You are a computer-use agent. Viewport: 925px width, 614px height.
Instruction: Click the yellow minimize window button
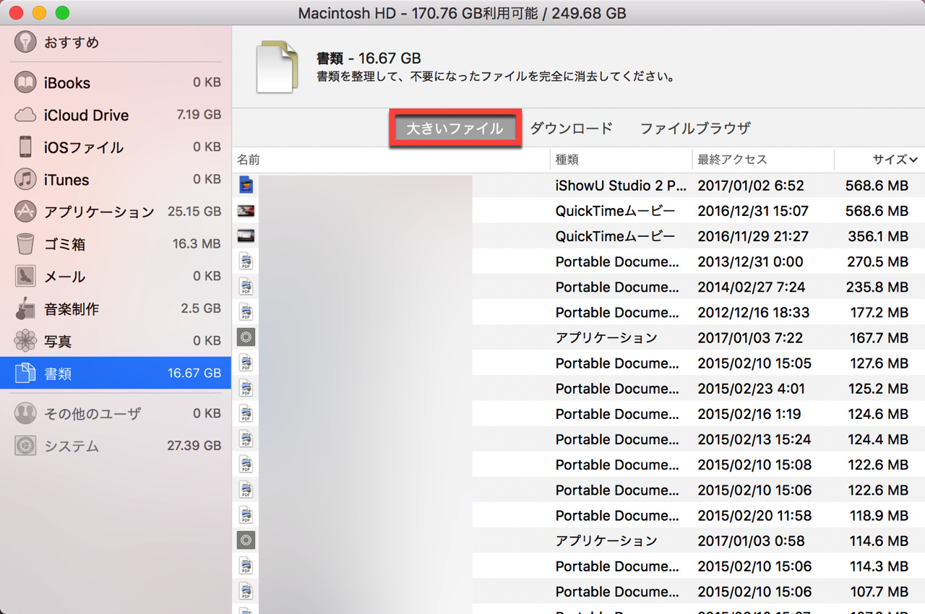(39, 12)
